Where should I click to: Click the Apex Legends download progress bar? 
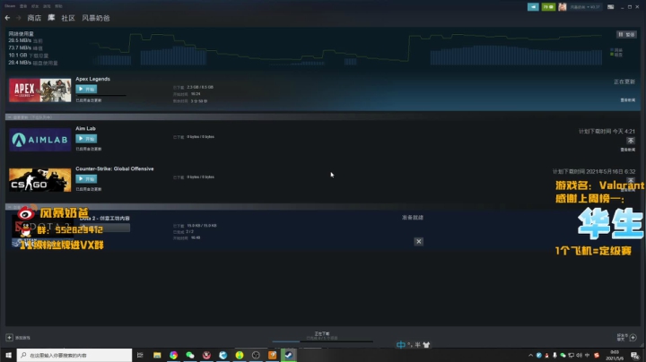click(100, 96)
